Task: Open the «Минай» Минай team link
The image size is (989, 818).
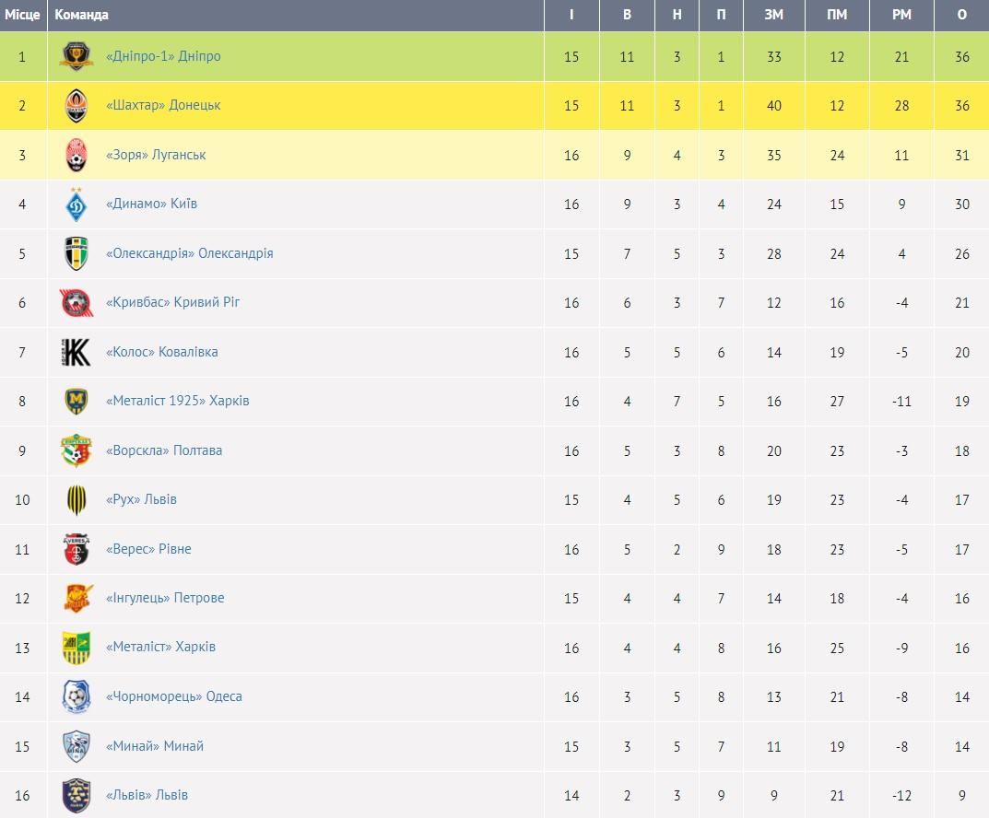Action: (x=155, y=746)
